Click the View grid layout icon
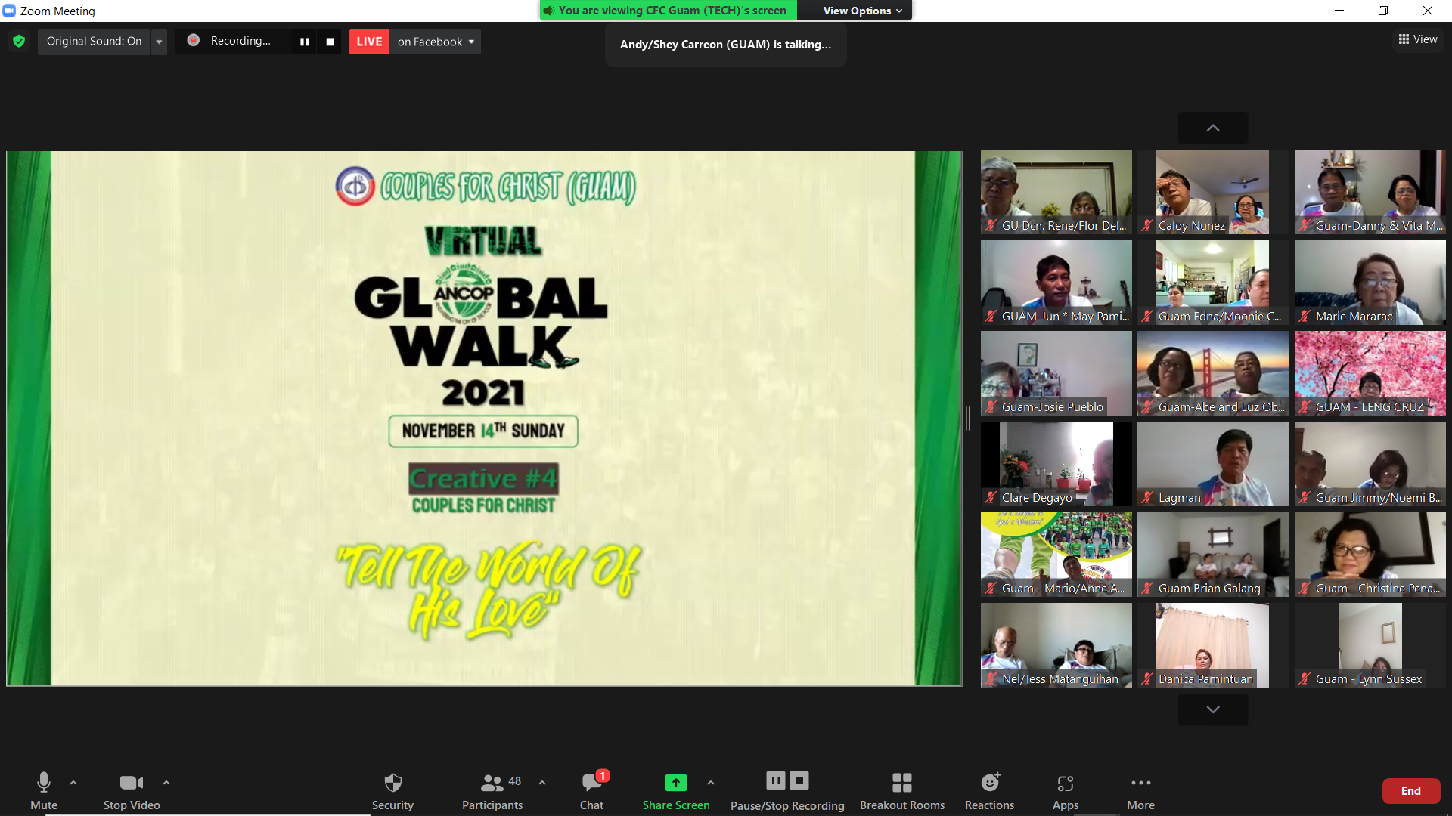1452x816 pixels. tap(1404, 39)
